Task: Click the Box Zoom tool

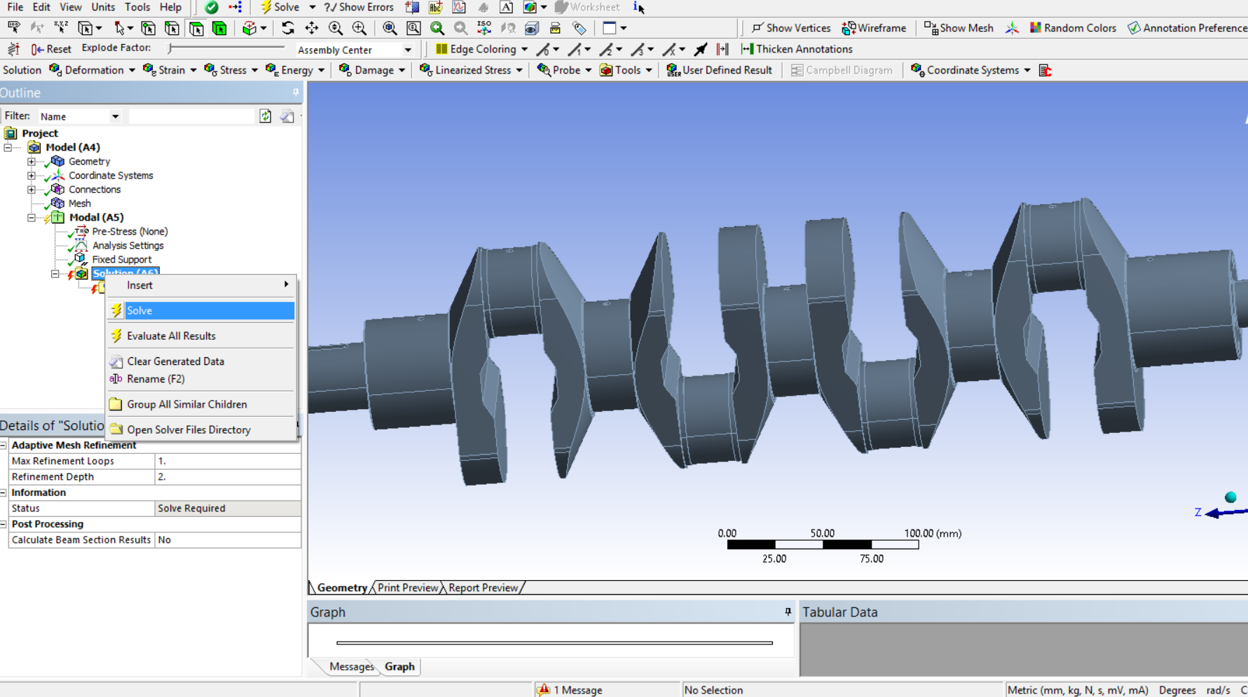Action: click(359, 28)
